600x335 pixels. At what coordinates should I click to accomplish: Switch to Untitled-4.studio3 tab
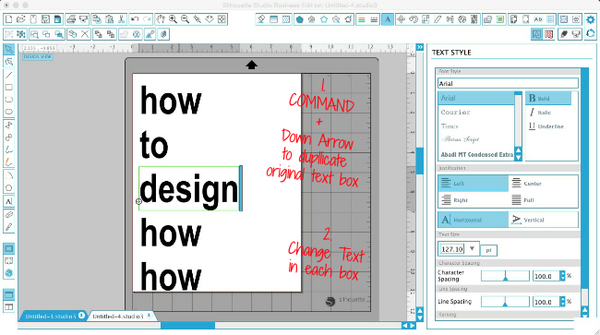point(118,317)
